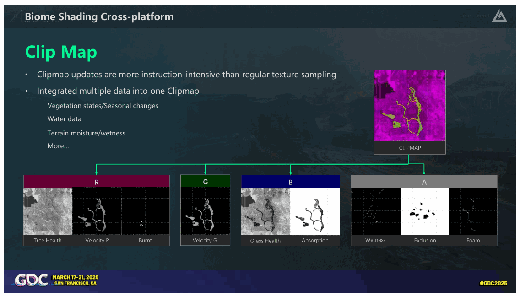Click the Clip Map heading text
The height and width of the screenshot is (296, 520).
pyautogui.click(x=61, y=52)
